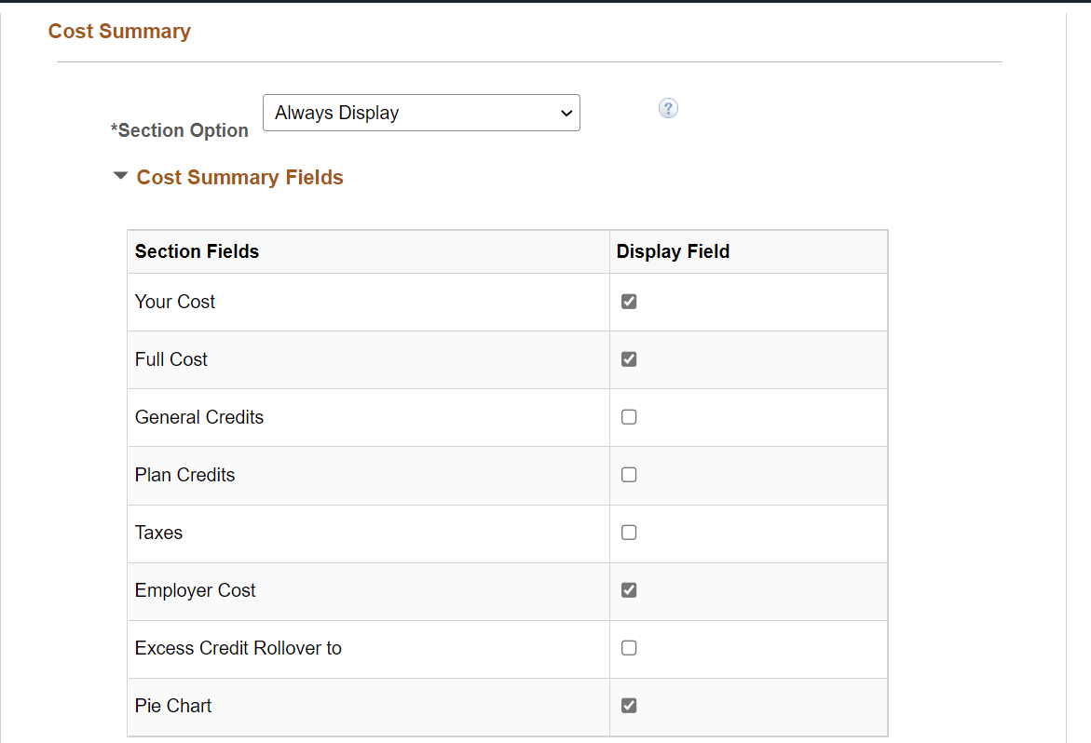Enable Excess Credit Rollover to checkbox

[629, 648]
